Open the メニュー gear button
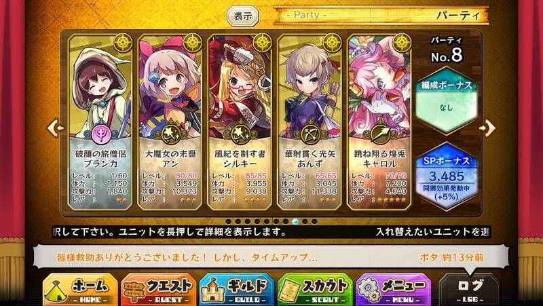This screenshot has height=306, width=543. (x=394, y=290)
